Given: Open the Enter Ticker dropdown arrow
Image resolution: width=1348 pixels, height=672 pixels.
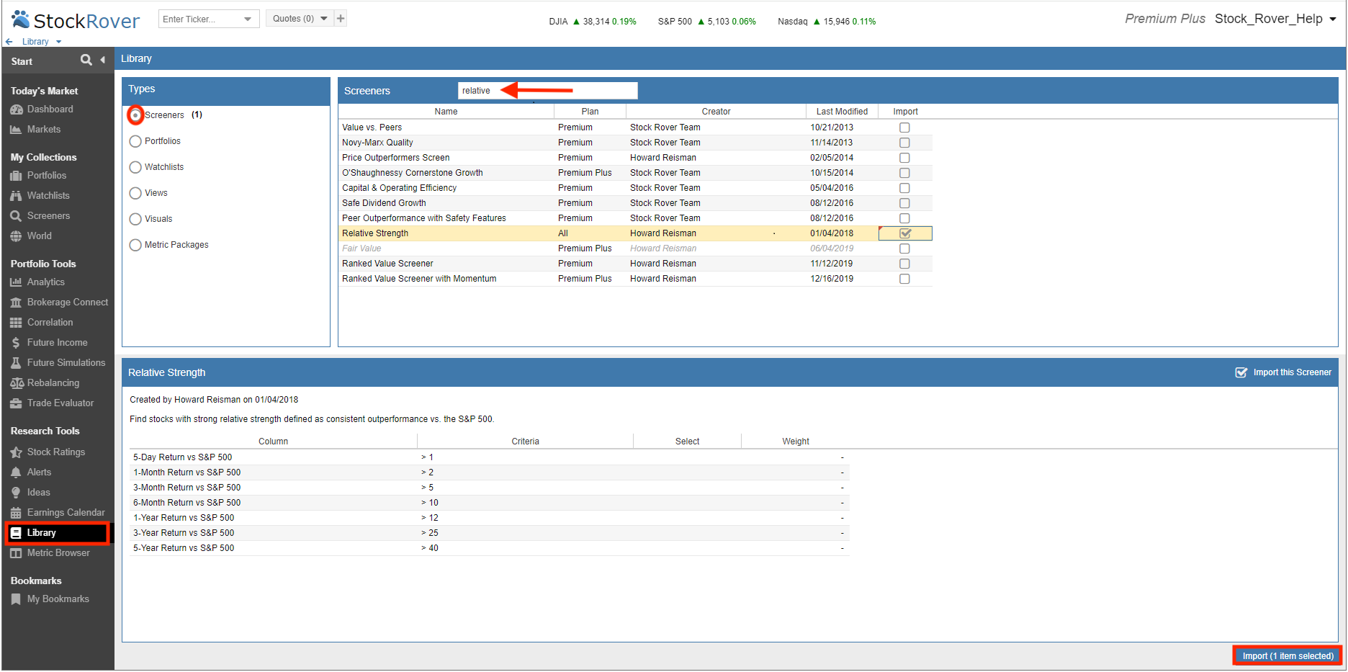Looking at the screenshot, I should [248, 19].
